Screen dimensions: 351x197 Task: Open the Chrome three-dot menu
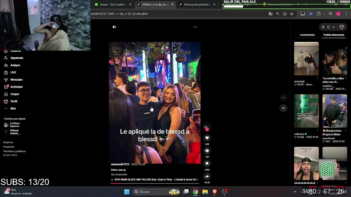click(x=346, y=14)
